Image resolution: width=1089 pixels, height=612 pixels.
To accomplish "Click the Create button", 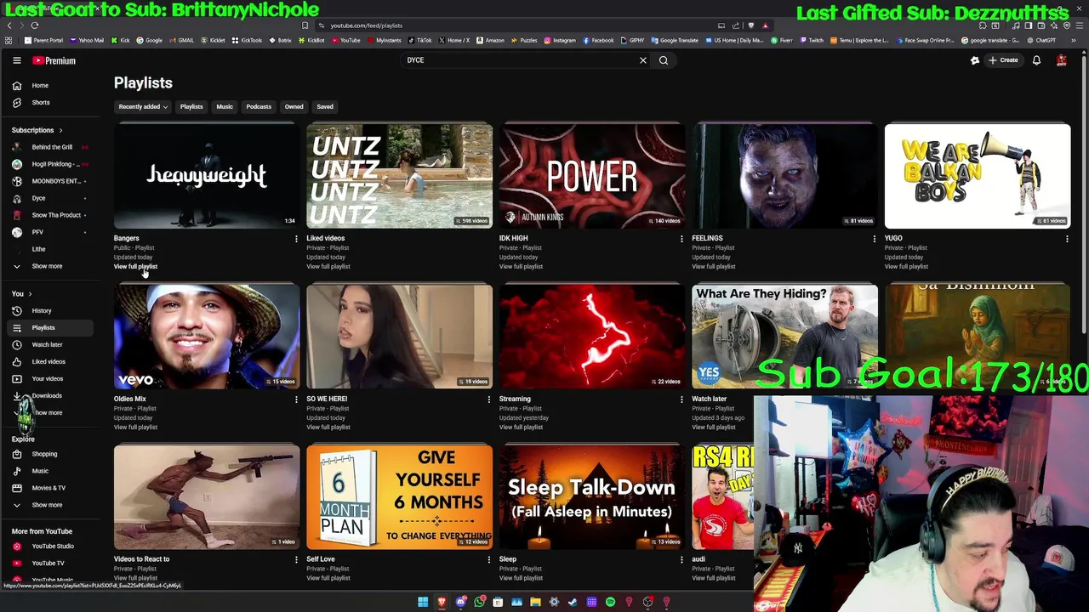I will click(1002, 60).
